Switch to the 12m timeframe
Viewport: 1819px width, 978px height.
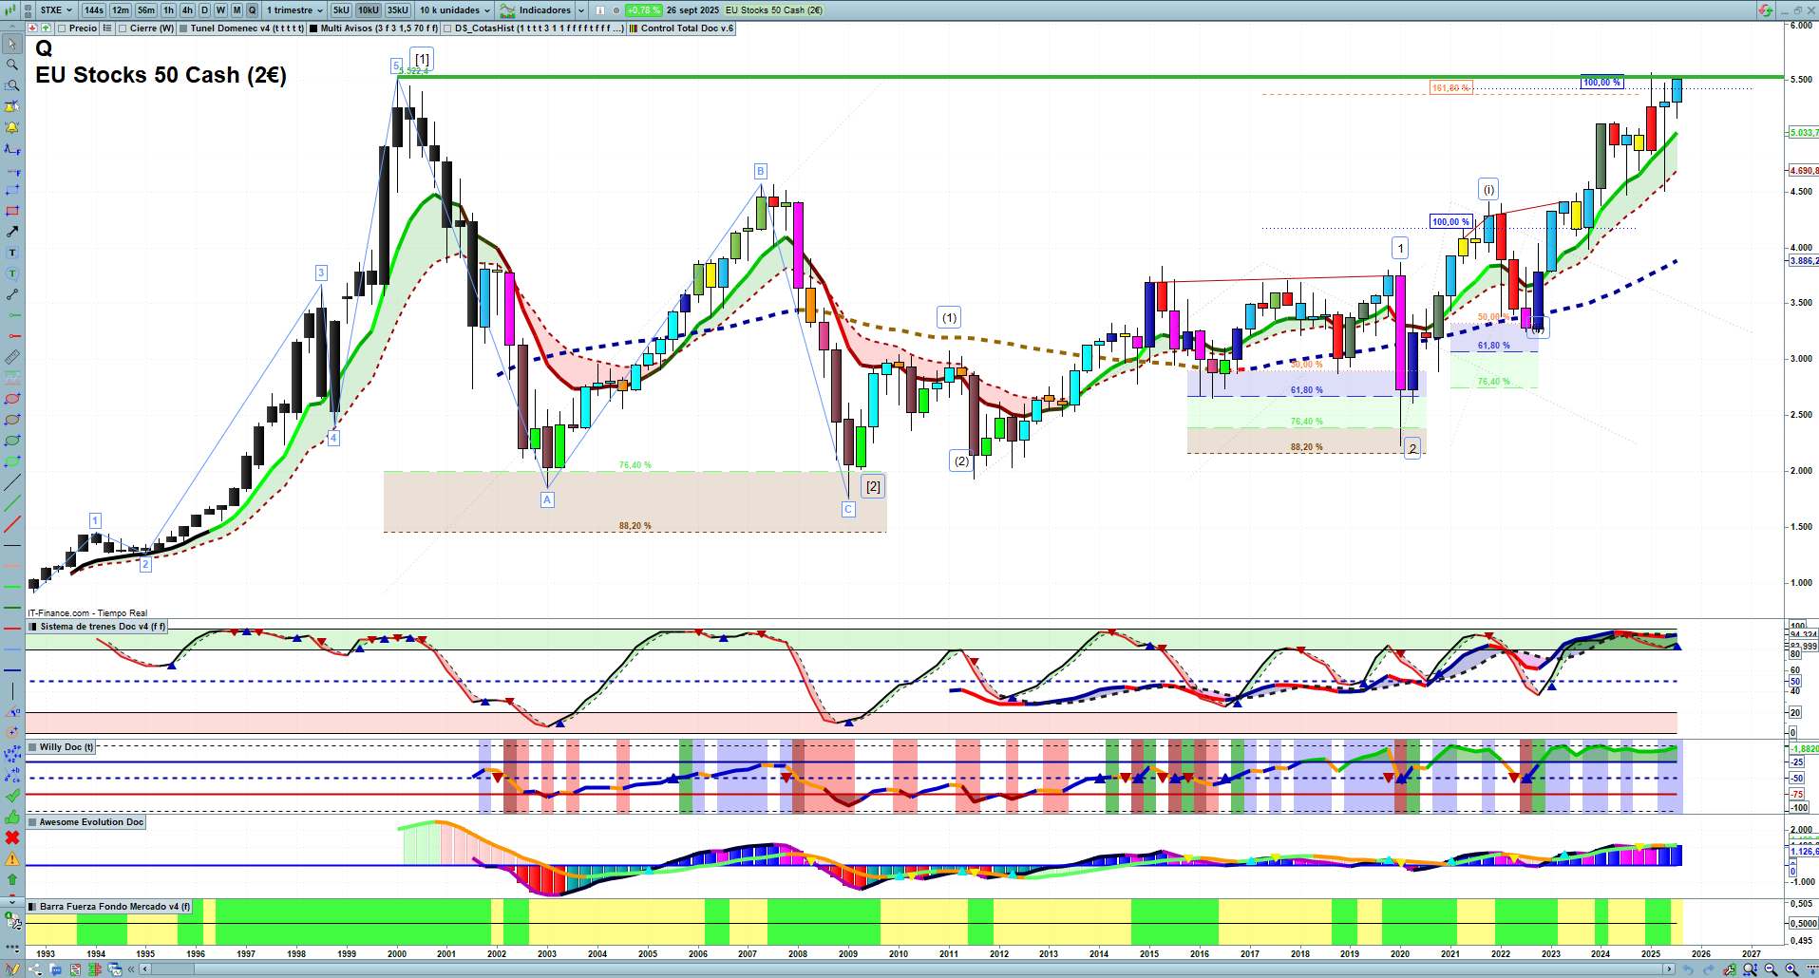click(121, 10)
